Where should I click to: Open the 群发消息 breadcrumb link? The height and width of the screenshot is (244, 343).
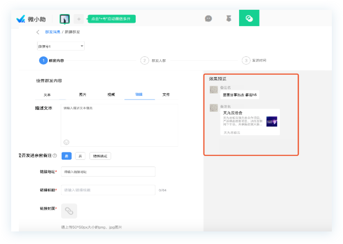52,32
